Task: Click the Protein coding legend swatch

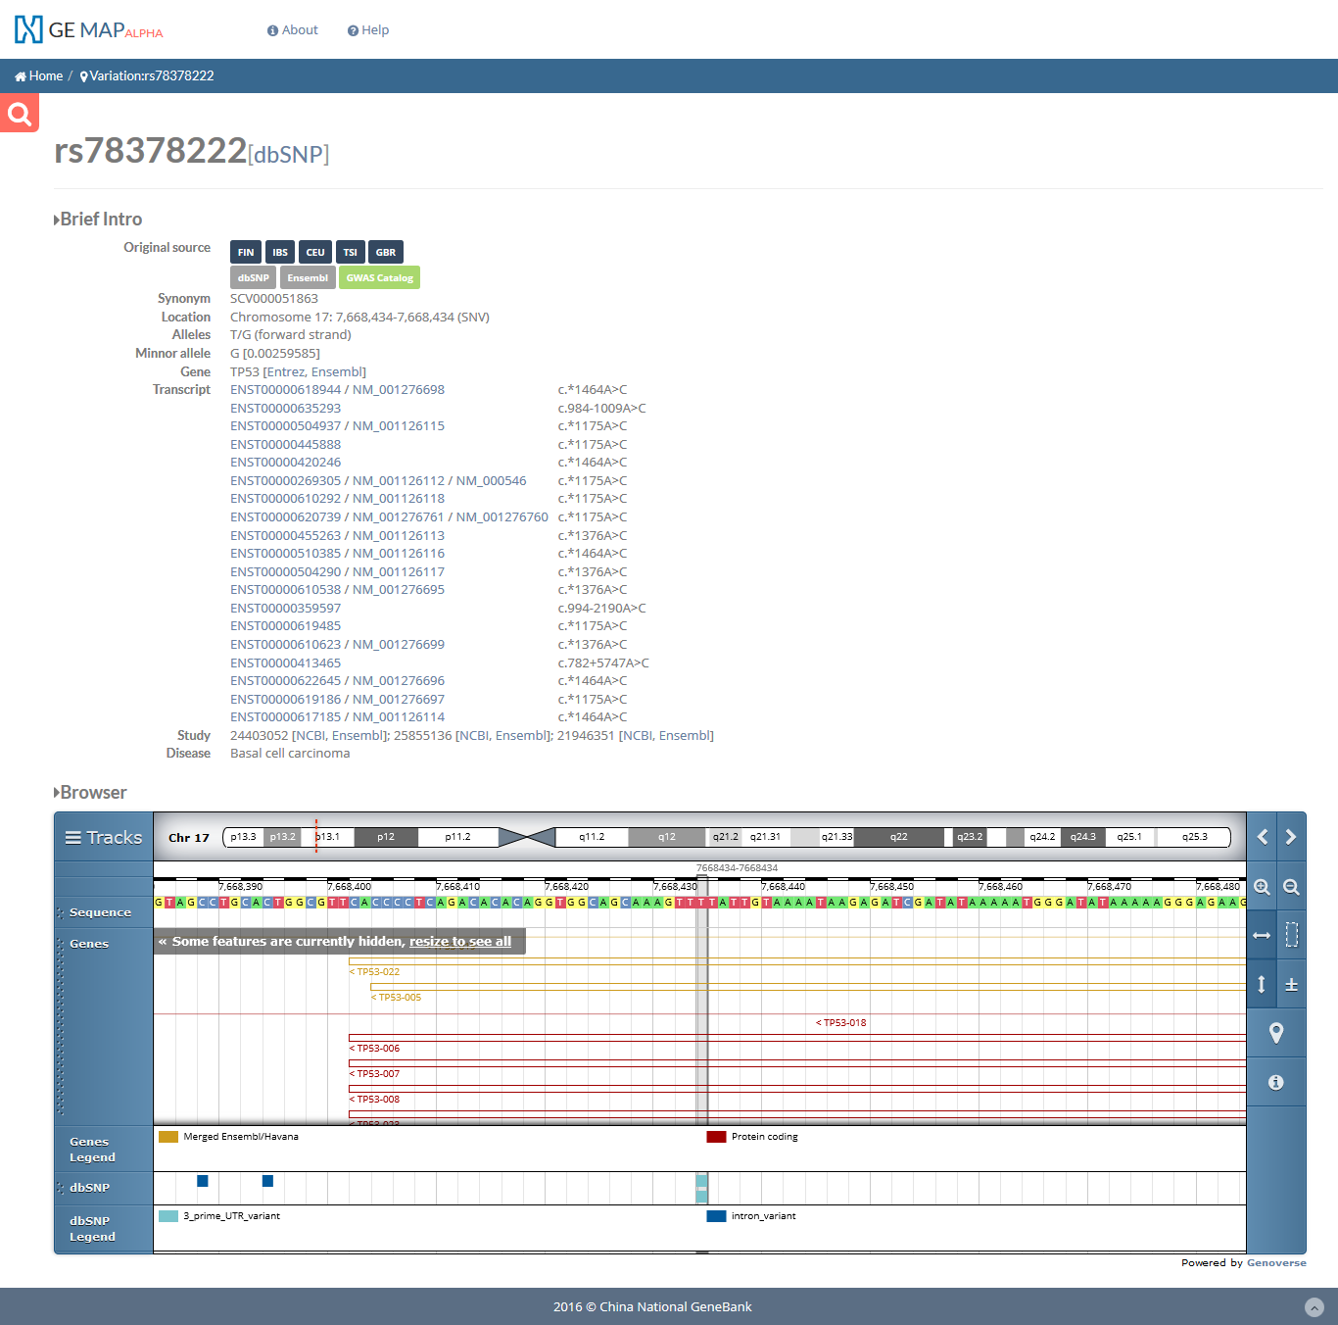Action: pos(716,1137)
